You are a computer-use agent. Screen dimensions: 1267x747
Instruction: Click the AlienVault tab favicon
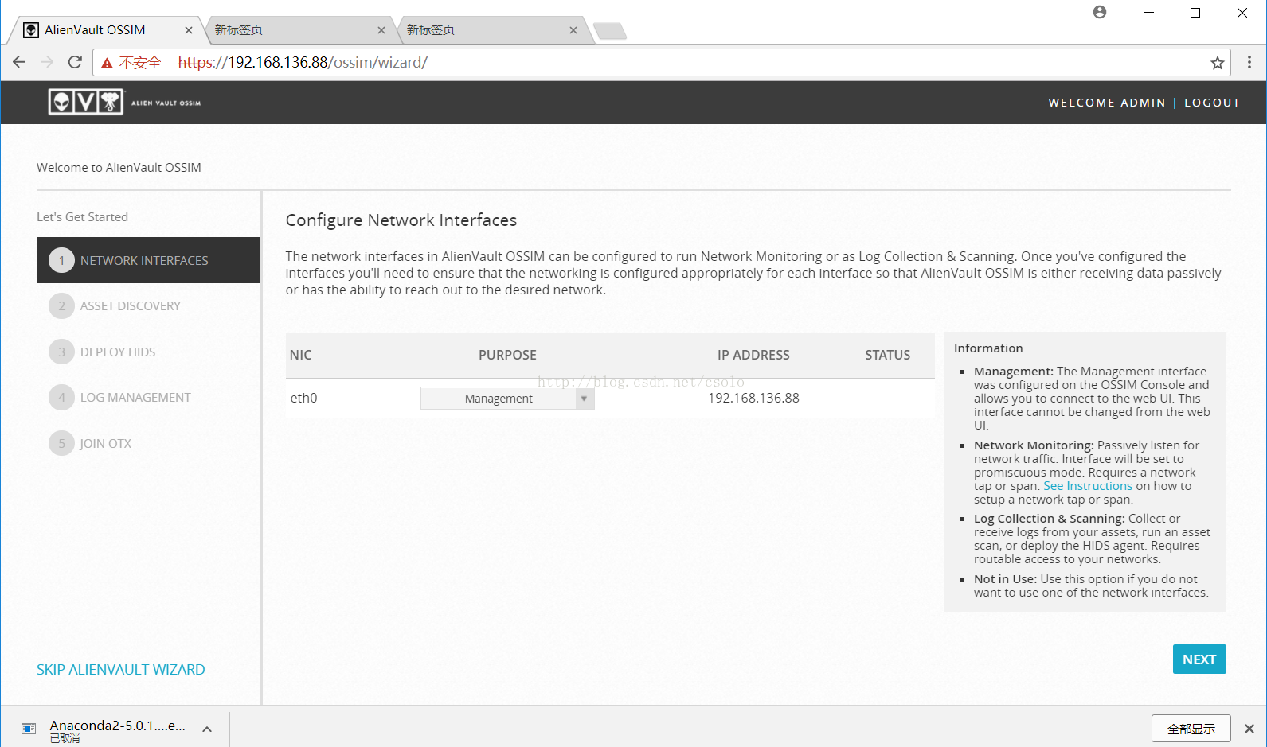pos(31,30)
